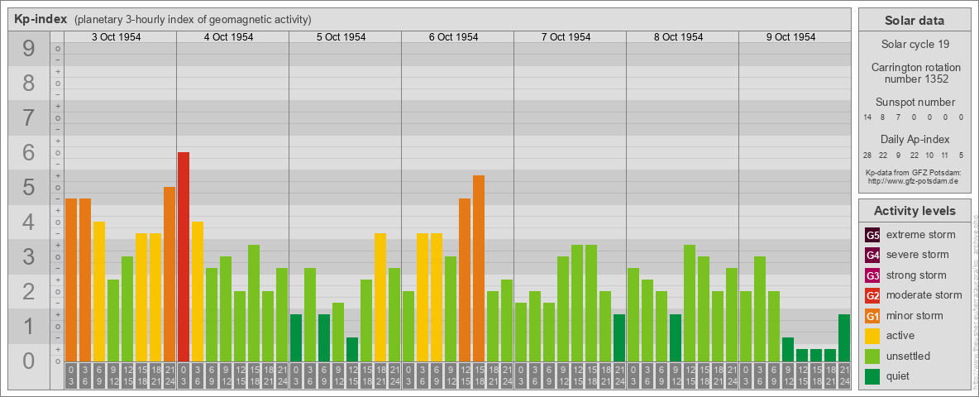Click the 'Sunspot number' label
Screen dimensions: 979x397
tap(915, 103)
